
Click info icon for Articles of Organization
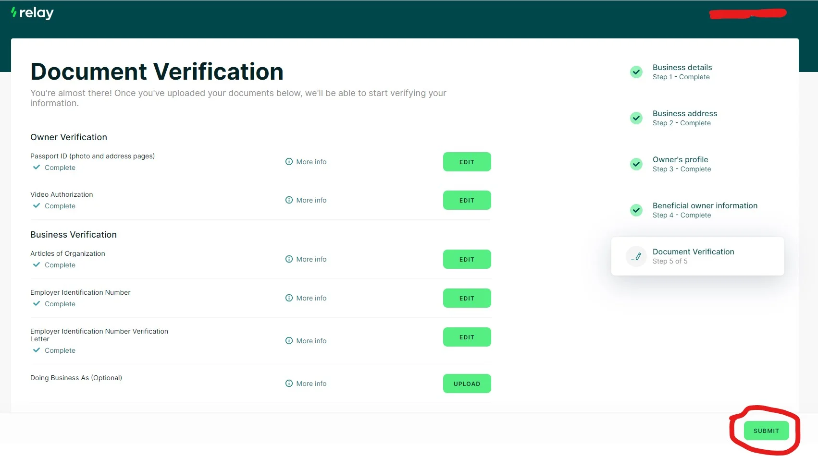[289, 259]
